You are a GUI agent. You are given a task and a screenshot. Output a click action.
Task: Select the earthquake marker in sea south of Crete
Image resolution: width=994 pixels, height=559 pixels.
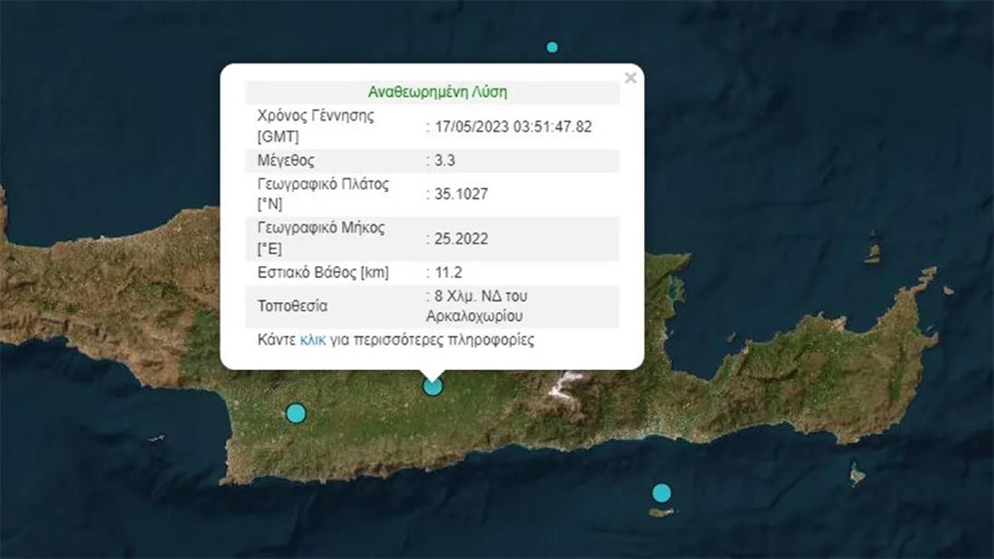coord(662,493)
